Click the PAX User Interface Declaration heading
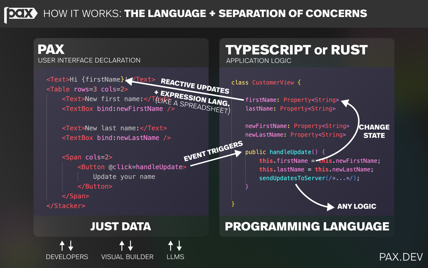The width and height of the screenshot is (428, 268). point(51,49)
